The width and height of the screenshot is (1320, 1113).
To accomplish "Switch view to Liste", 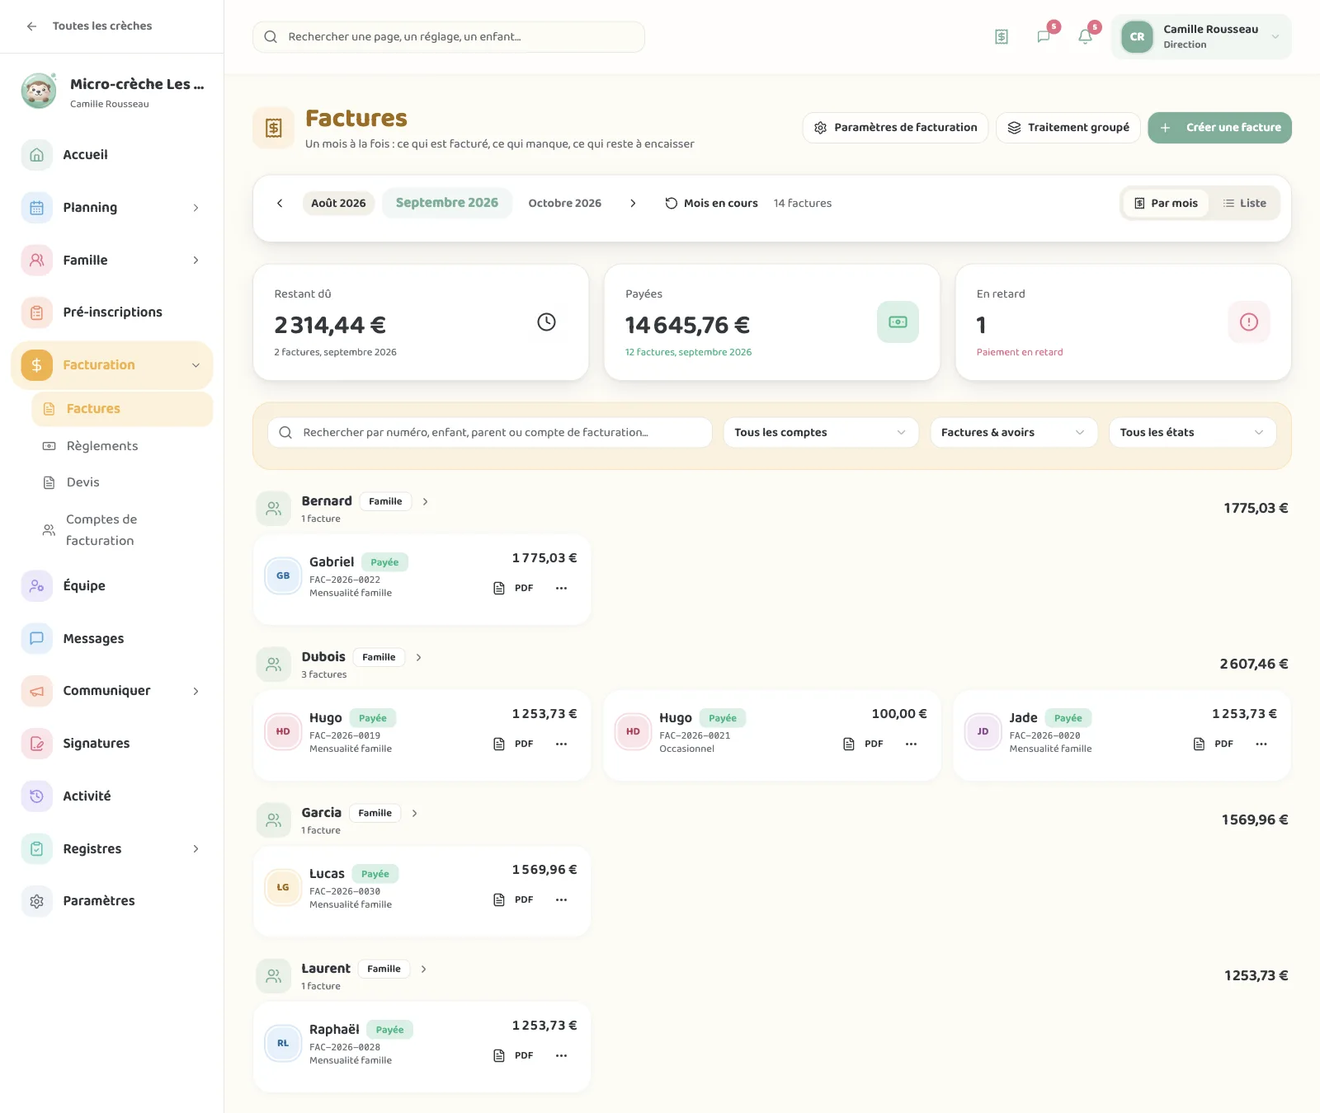I will click(x=1244, y=203).
